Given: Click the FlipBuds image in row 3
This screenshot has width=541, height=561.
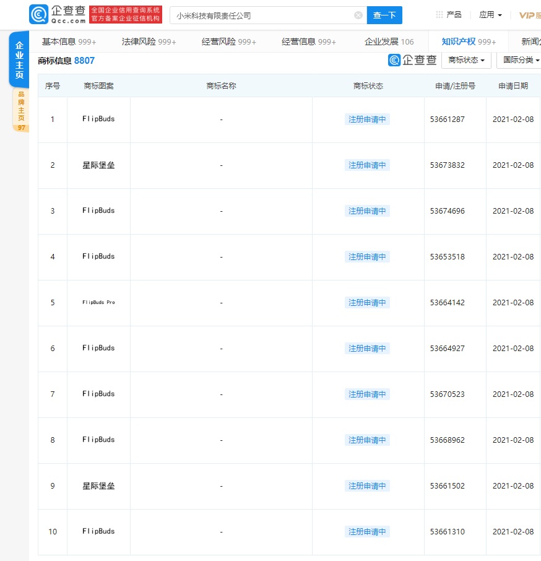Looking at the screenshot, I should (x=98, y=211).
